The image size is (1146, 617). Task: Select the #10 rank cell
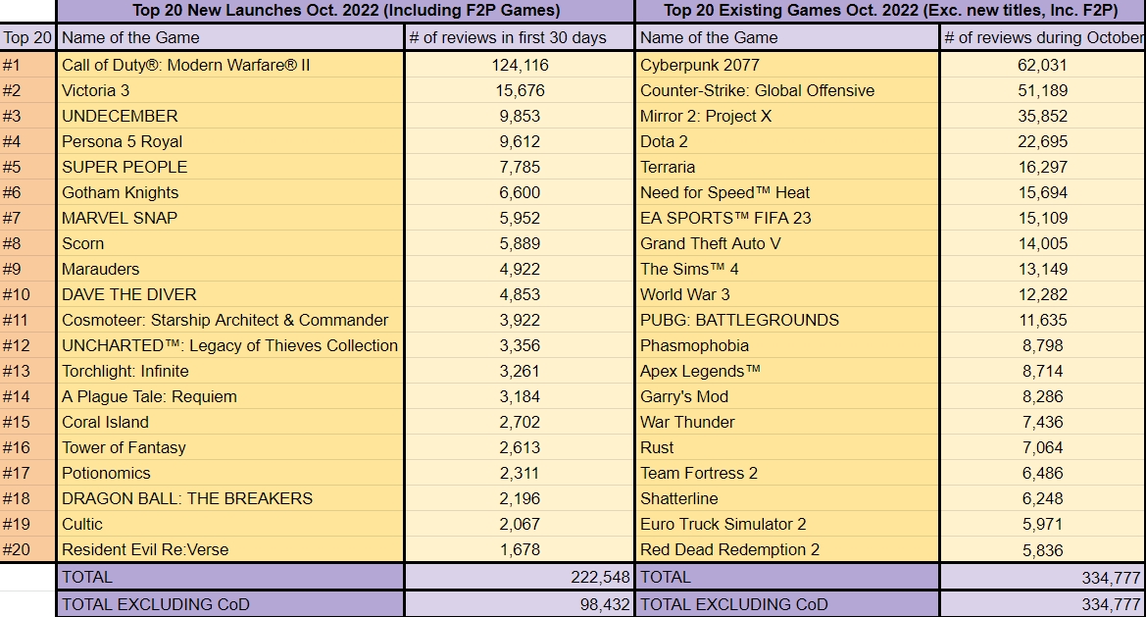[27, 294]
